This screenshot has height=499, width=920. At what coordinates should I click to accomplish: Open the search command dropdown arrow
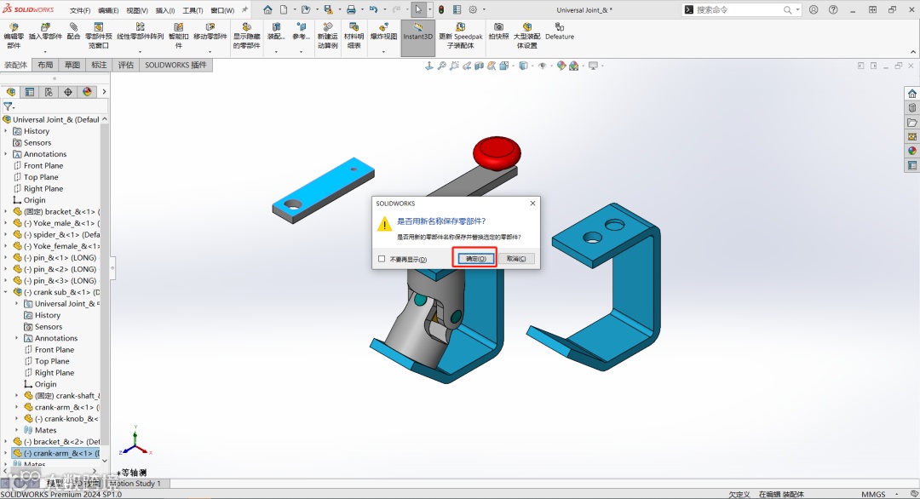[798, 9]
